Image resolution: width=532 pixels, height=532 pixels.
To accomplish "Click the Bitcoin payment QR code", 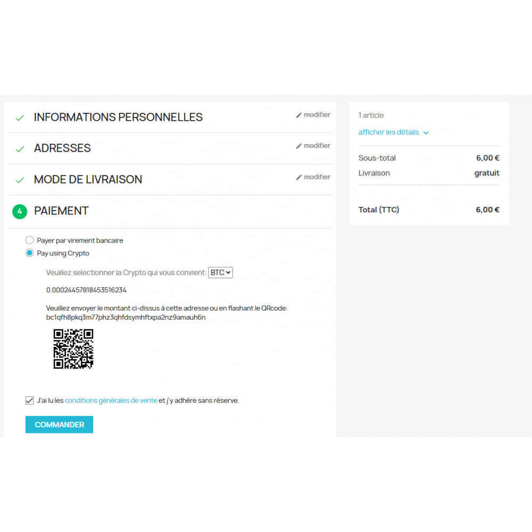I will [x=73, y=348].
